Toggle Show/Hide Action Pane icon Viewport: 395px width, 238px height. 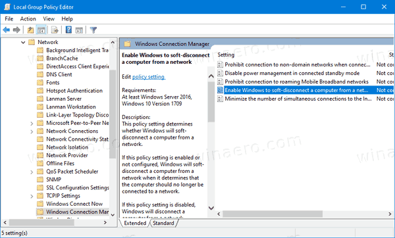(x=79, y=30)
